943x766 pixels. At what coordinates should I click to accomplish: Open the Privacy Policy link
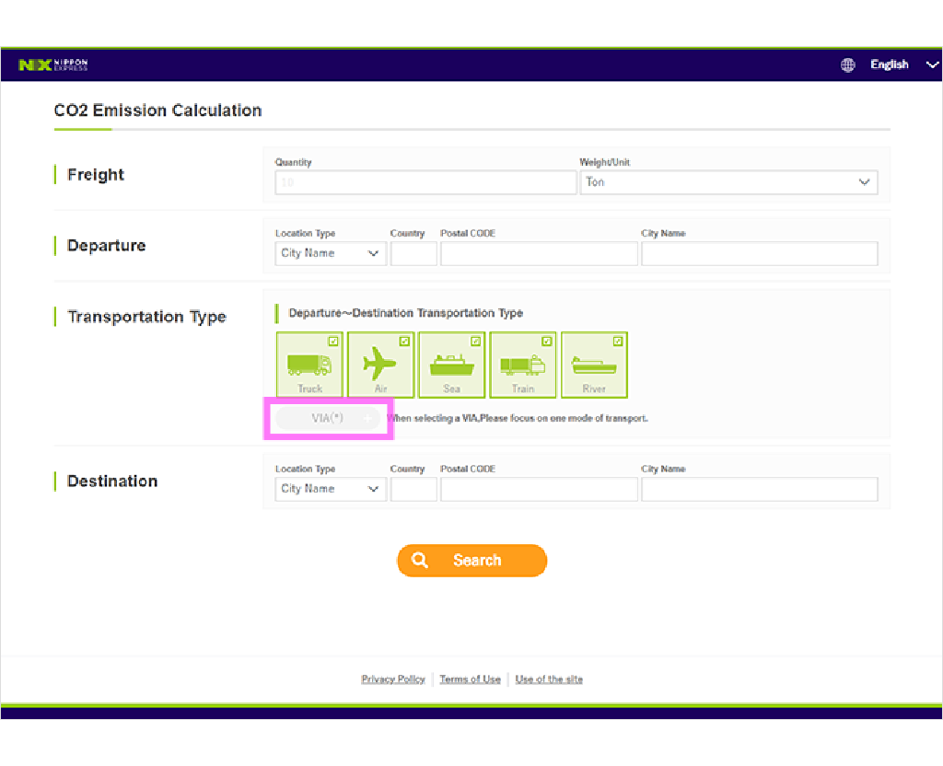393,679
